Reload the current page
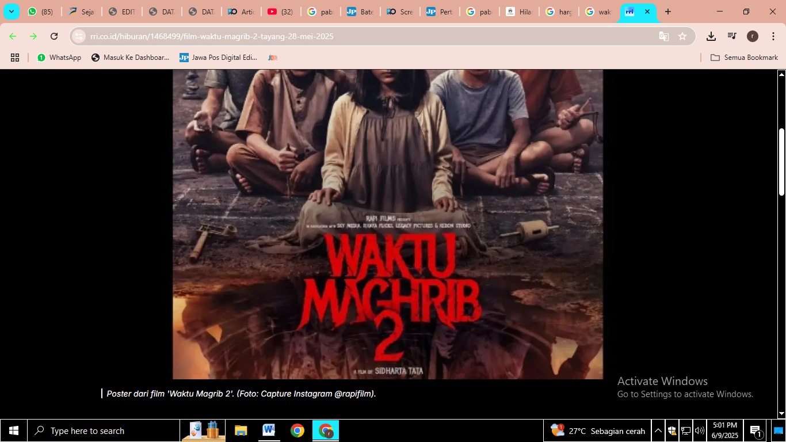786x442 pixels. click(x=54, y=36)
